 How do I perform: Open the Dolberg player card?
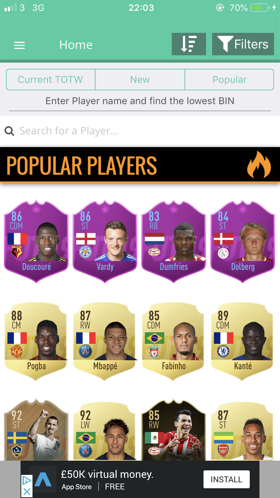coord(243,242)
